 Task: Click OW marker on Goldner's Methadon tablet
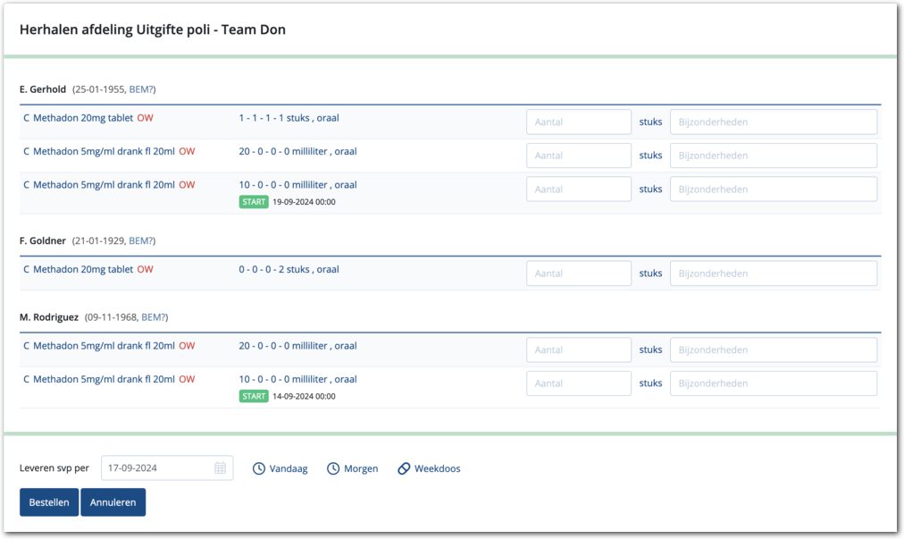145,270
